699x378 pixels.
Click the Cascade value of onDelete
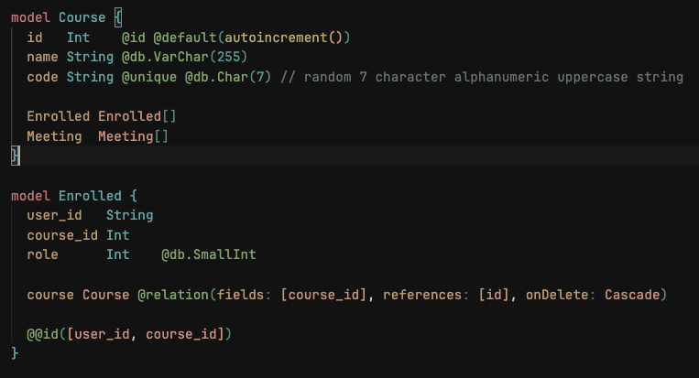click(632, 295)
